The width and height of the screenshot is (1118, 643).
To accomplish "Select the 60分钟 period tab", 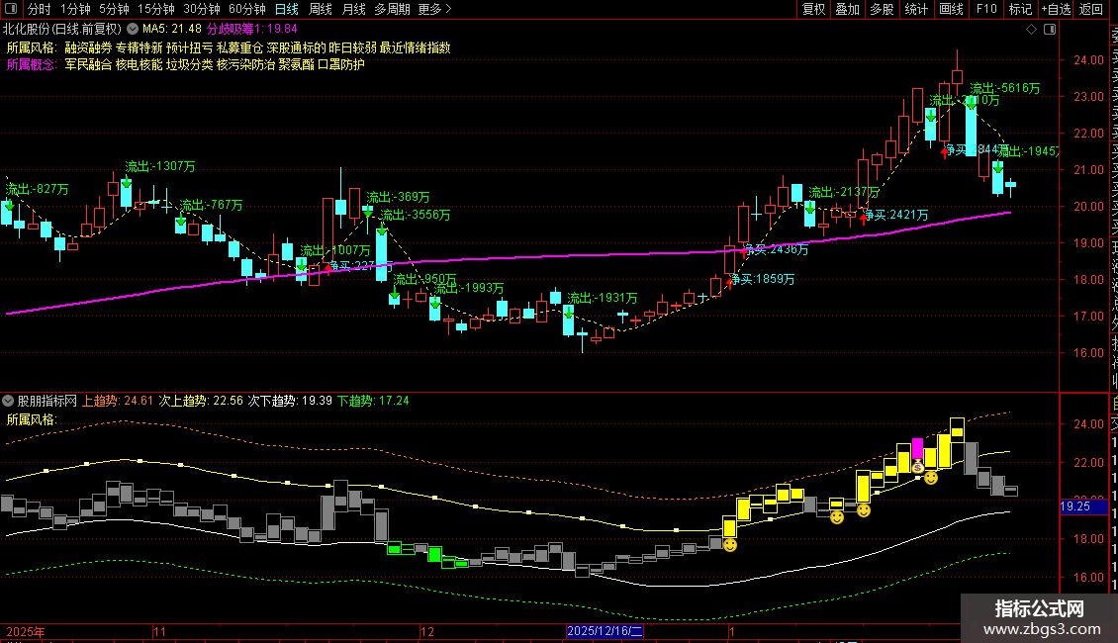I will (x=247, y=9).
